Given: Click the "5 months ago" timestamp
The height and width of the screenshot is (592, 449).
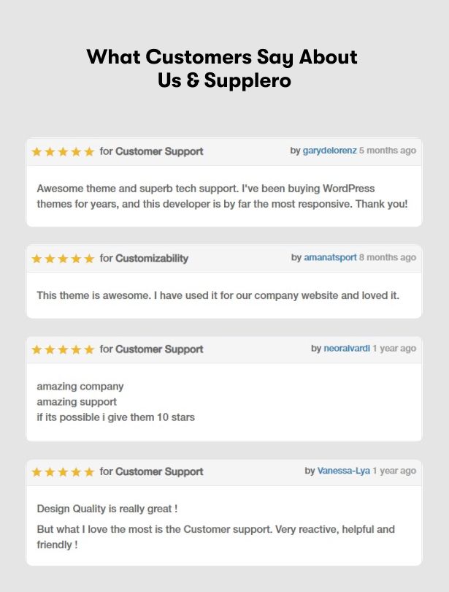Looking at the screenshot, I should coord(388,151).
